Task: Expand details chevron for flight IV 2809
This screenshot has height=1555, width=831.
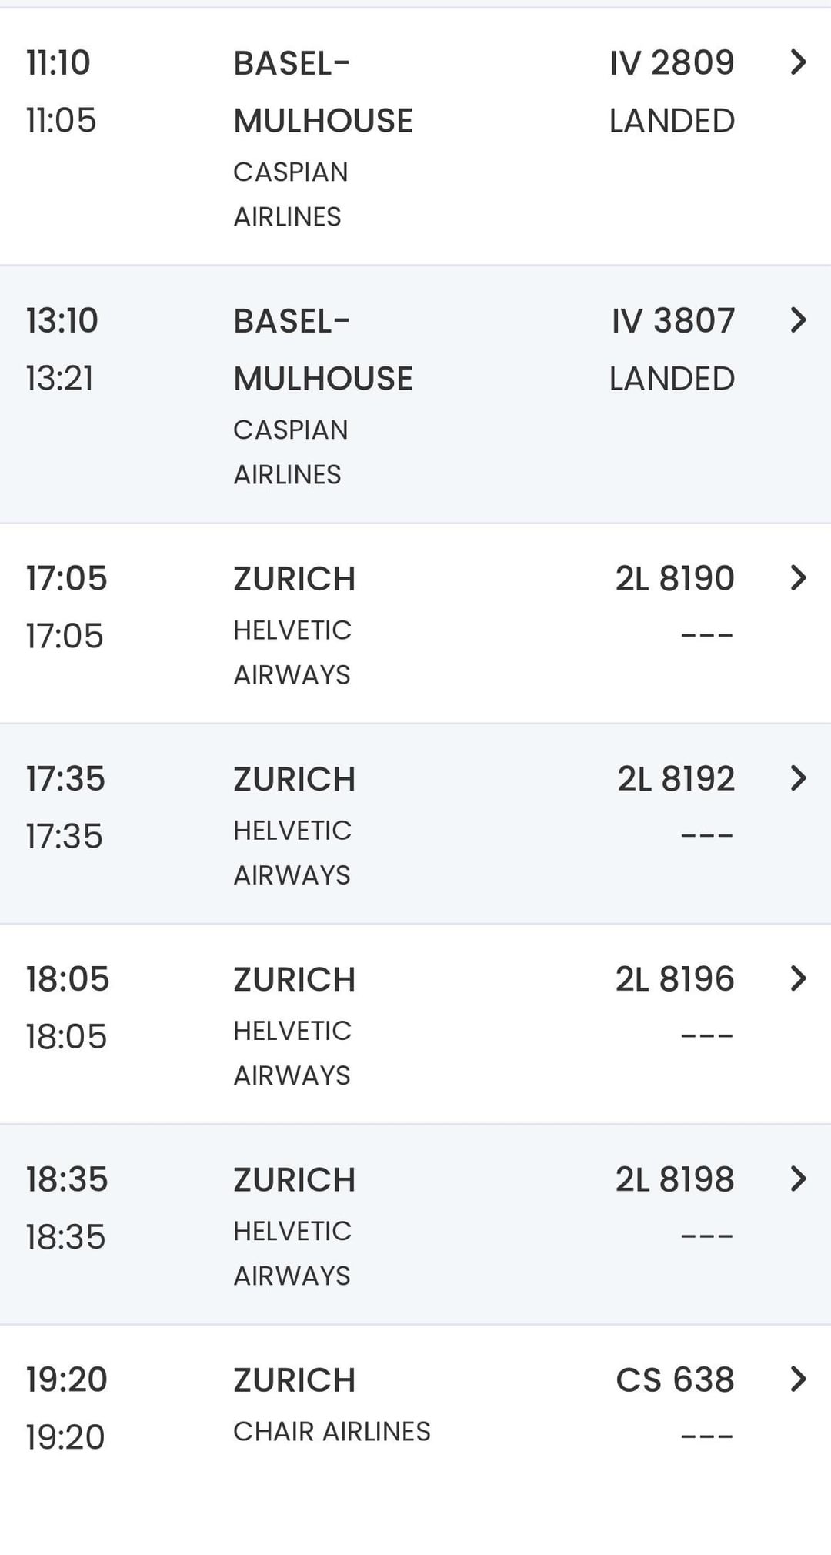Action: [x=798, y=62]
